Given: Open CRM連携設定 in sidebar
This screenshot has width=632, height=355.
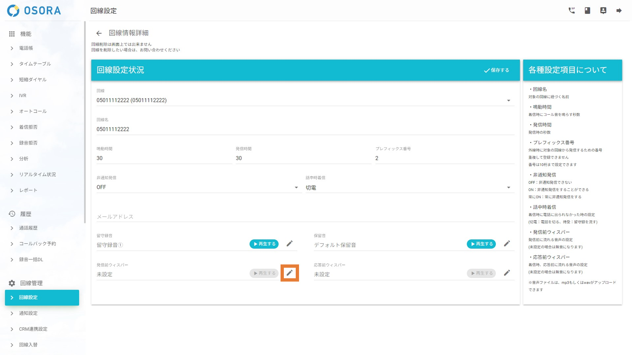Looking at the screenshot, I should (x=33, y=329).
